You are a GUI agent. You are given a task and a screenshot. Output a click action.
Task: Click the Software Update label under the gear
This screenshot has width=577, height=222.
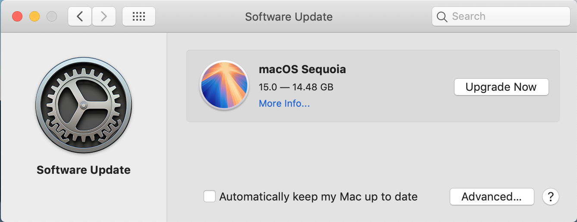(x=84, y=170)
